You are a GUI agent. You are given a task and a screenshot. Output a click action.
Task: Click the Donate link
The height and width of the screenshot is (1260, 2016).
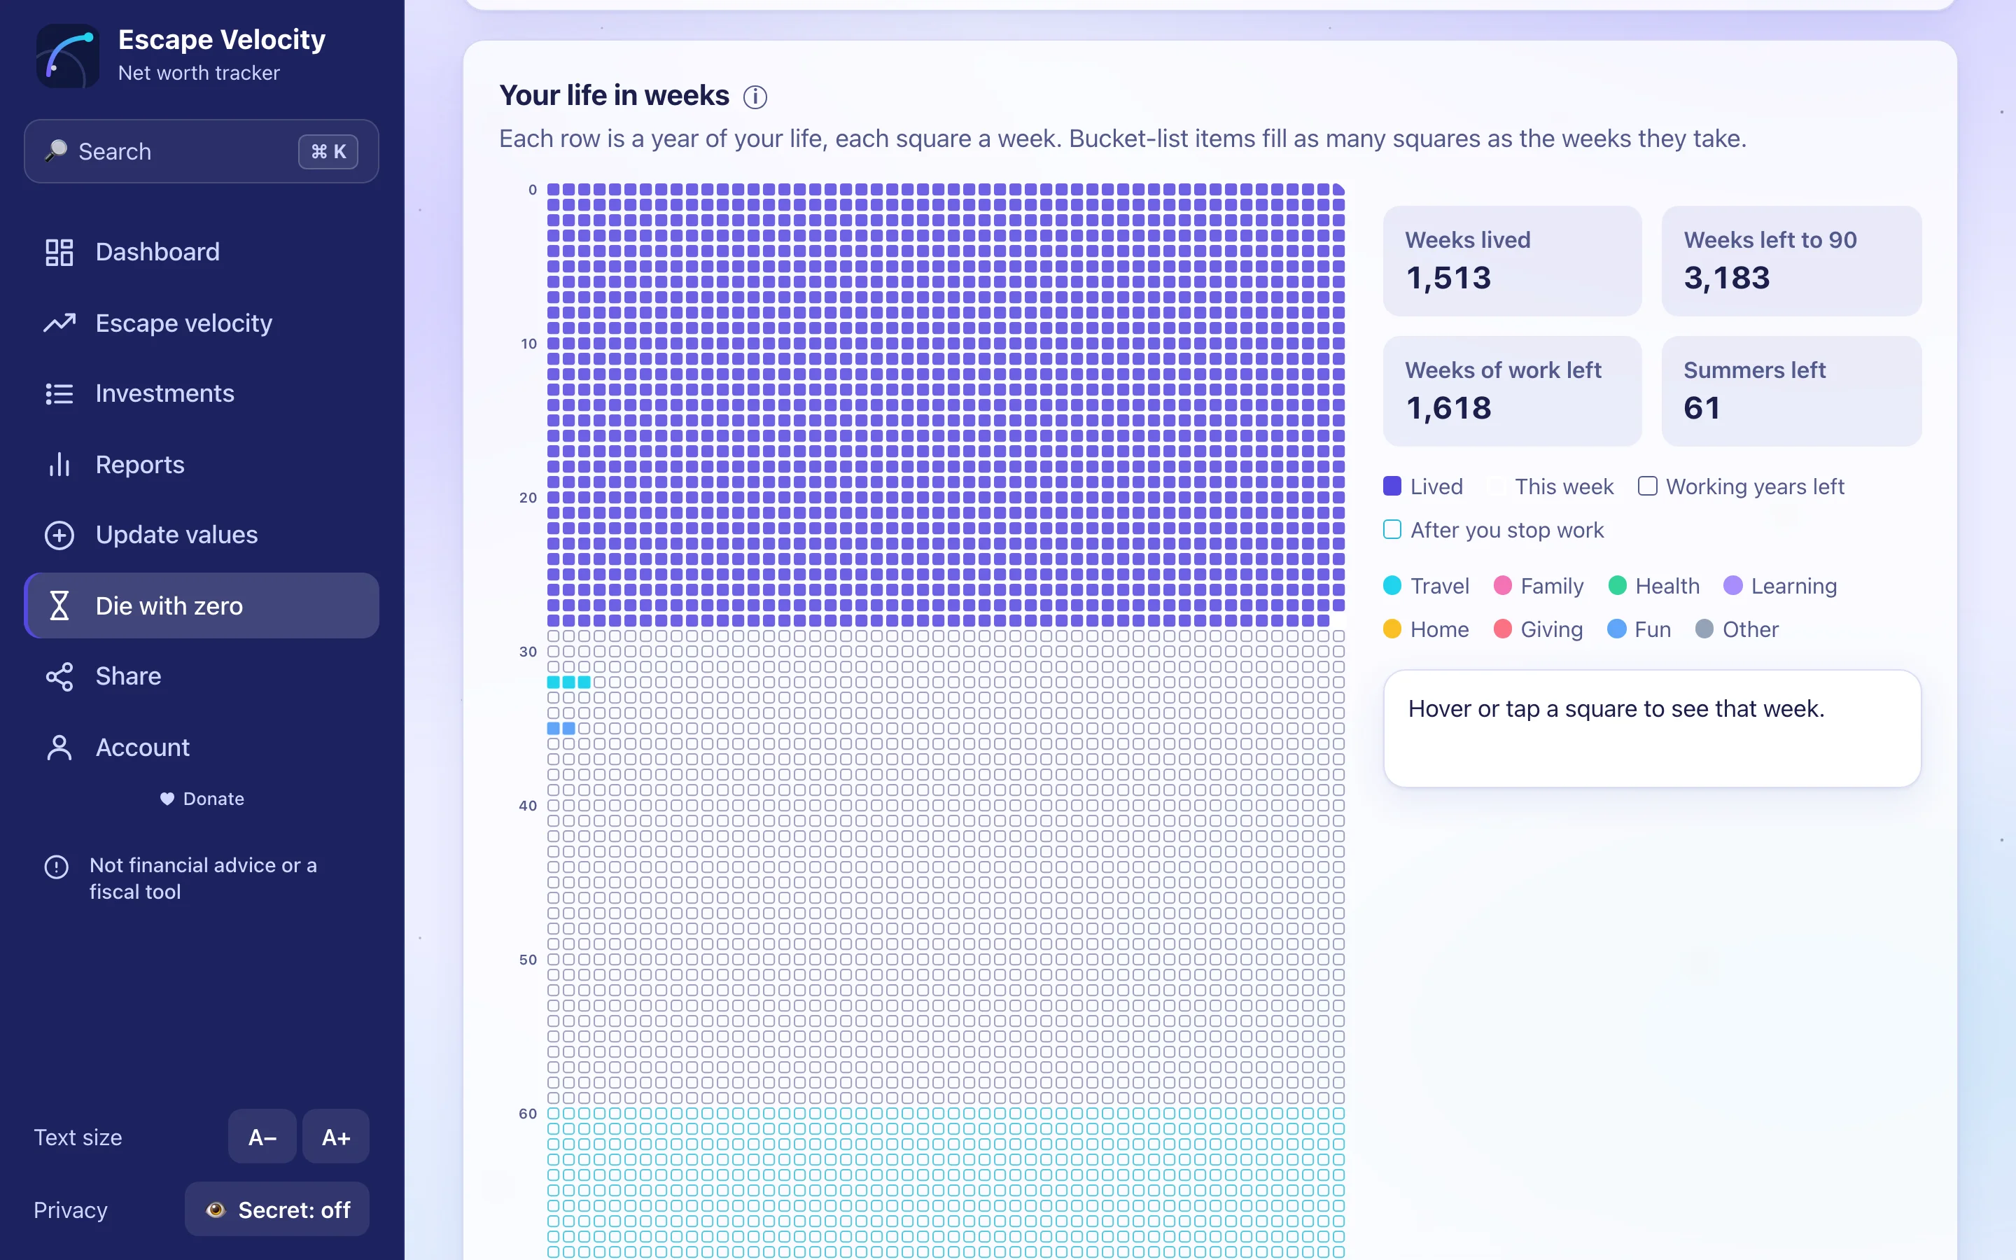click(x=202, y=798)
